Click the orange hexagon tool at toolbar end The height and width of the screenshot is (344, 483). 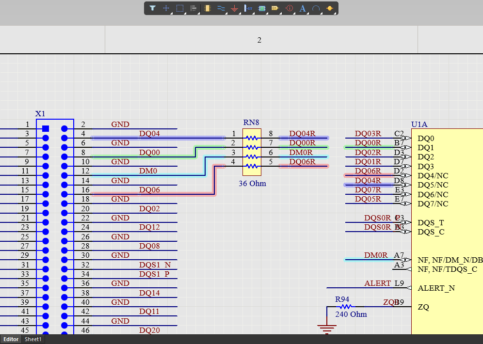(330, 8)
